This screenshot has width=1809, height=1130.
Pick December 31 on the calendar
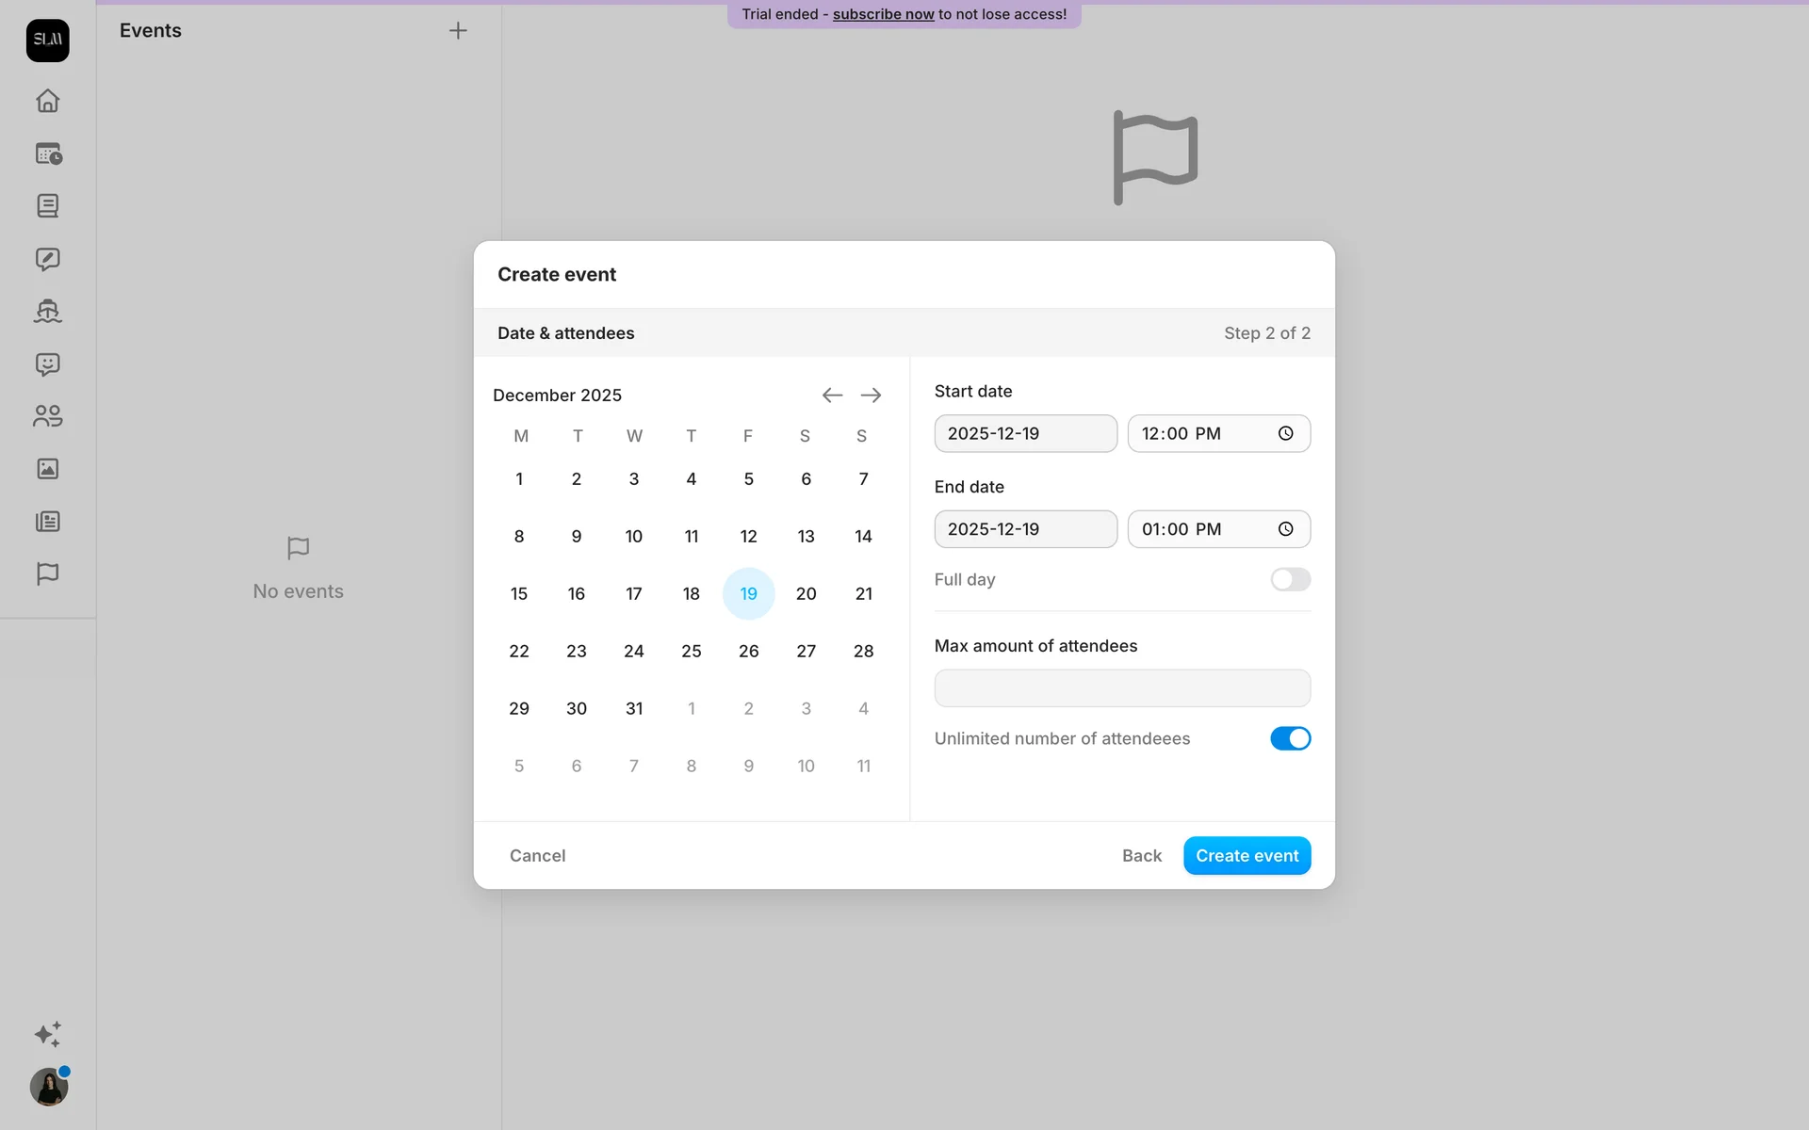pyautogui.click(x=634, y=709)
